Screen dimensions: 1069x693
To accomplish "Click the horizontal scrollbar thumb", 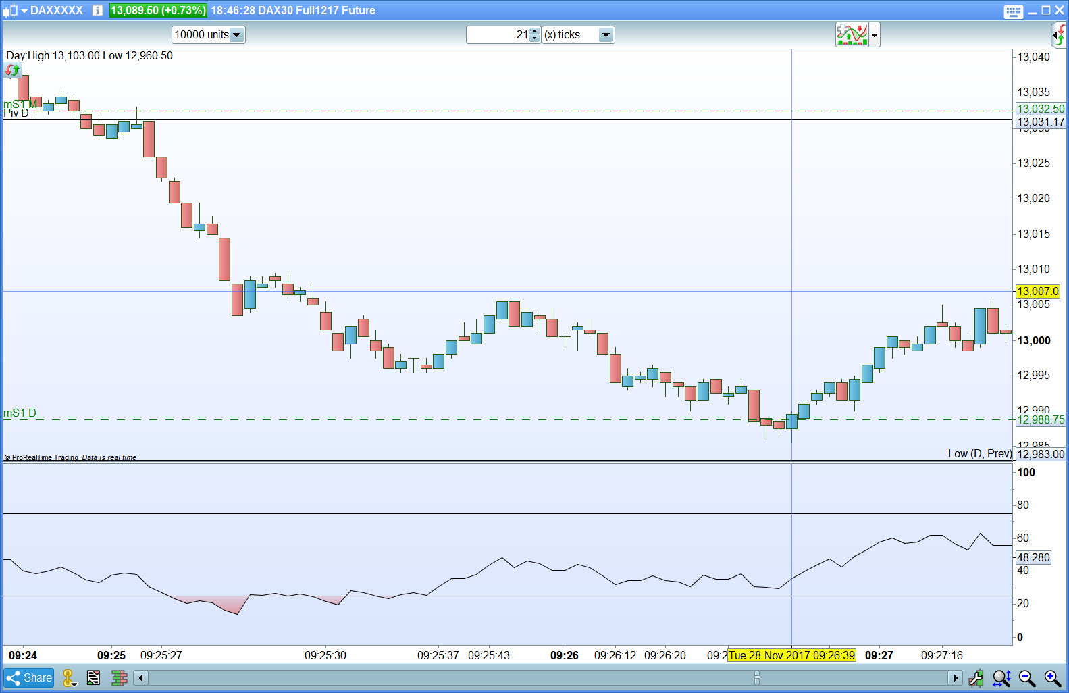I will tap(757, 678).
